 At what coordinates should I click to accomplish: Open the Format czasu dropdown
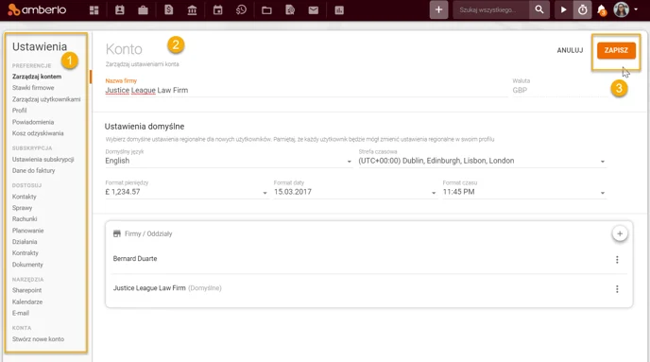(x=524, y=192)
